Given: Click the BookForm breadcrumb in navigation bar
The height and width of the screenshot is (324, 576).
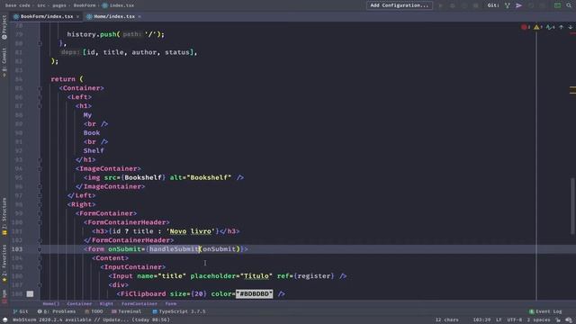Looking at the screenshot, I should (x=85, y=5).
